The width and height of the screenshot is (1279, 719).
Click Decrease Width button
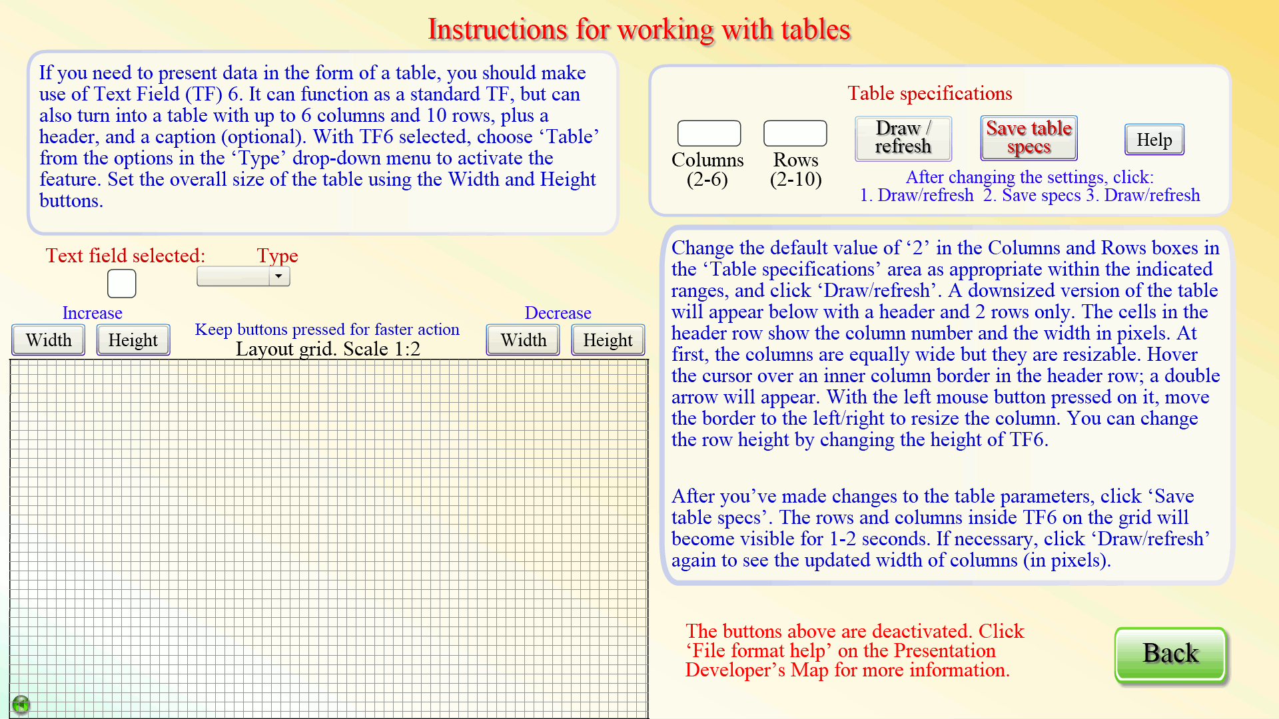click(x=524, y=340)
